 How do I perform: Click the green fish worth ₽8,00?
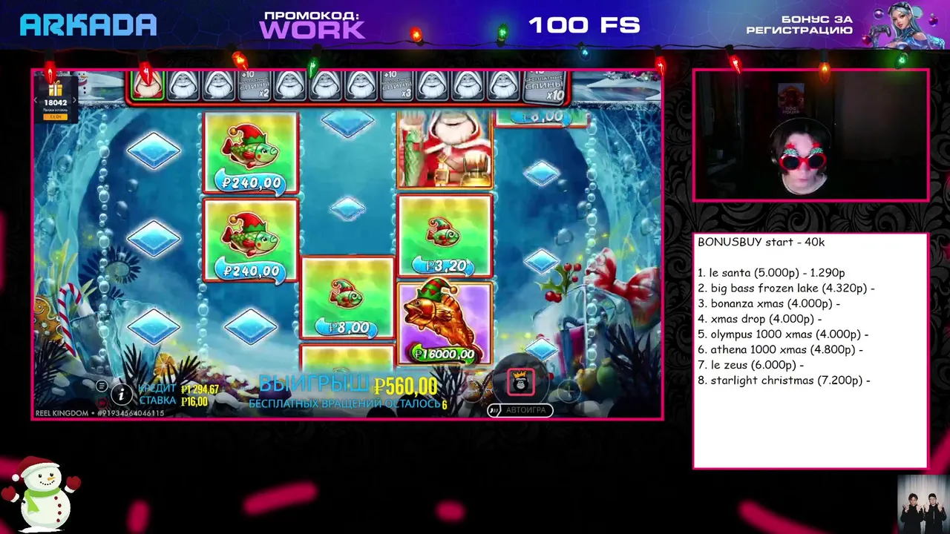347,298
